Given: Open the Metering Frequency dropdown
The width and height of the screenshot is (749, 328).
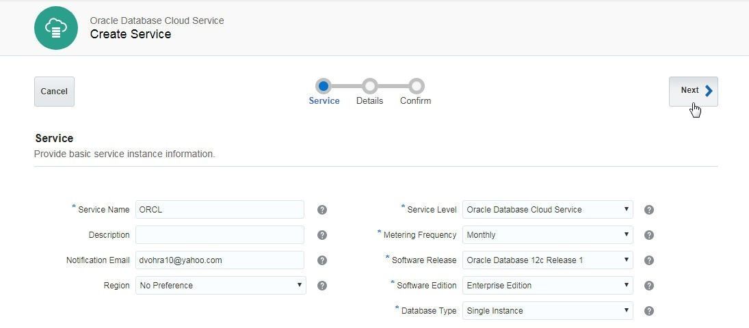Looking at the screenshot, I should pos(547,235).
